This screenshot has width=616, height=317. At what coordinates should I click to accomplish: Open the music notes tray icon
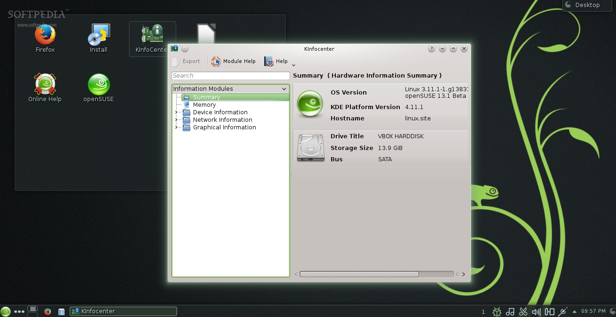[510, 311]
